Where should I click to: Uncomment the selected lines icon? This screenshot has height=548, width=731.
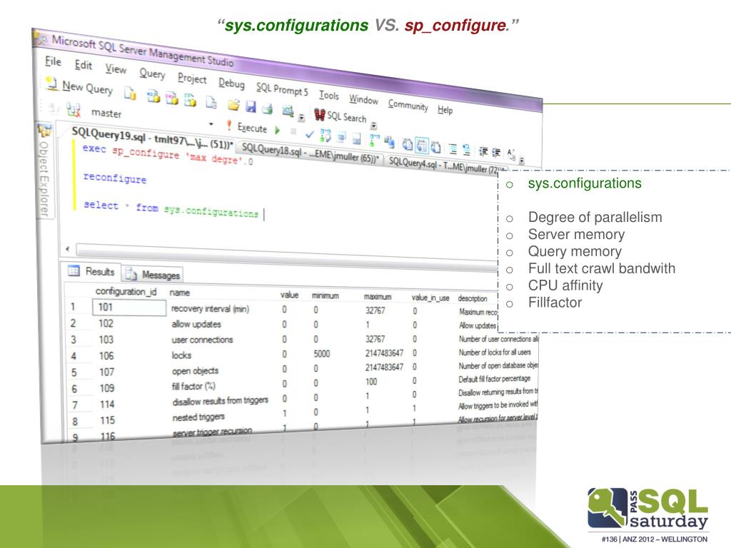click(x=466, y=150)
